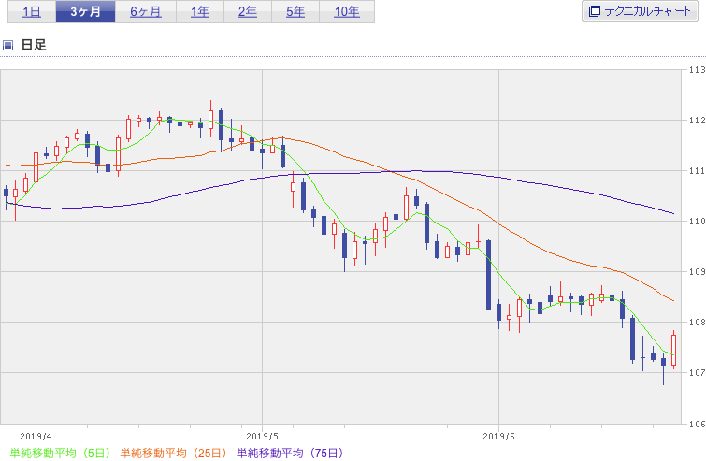Switch to the 1日 chart tab
The image size is (706, 461).
32,12
